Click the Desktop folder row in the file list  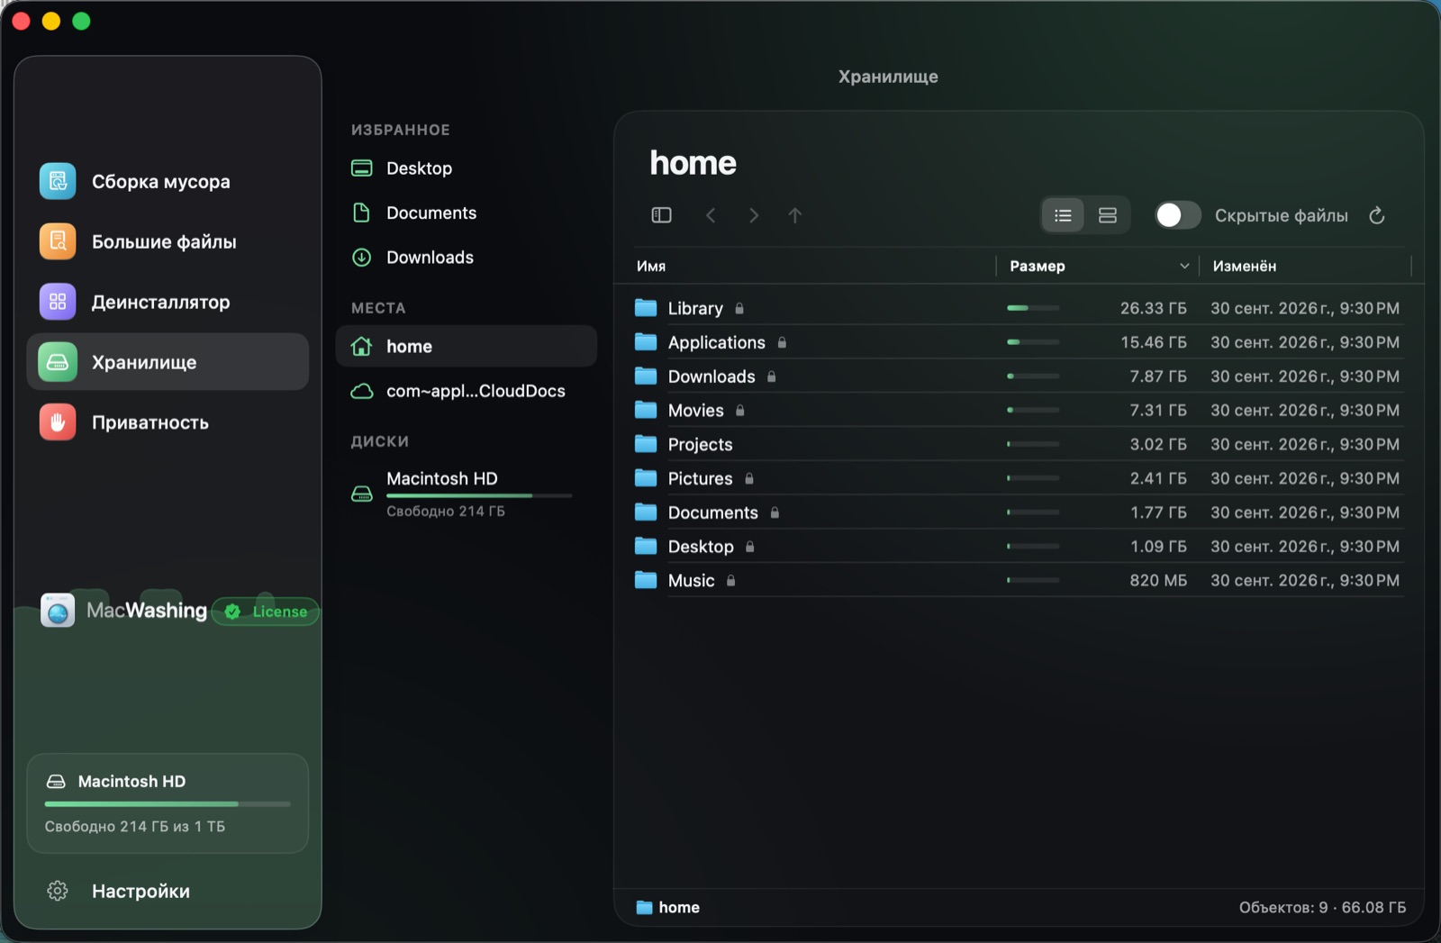[x=1019, y=547]
